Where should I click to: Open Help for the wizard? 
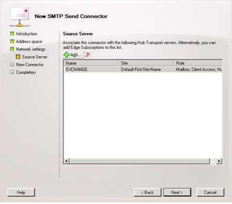(x=21, y=192)
